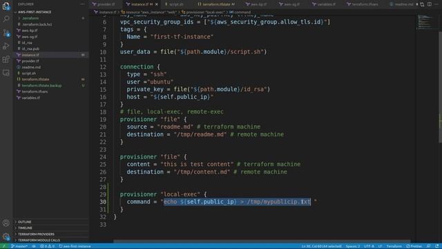Click the synchronize changes status icon
The width and height of the screenshot is (442, 249).
[x=34, y=246]
